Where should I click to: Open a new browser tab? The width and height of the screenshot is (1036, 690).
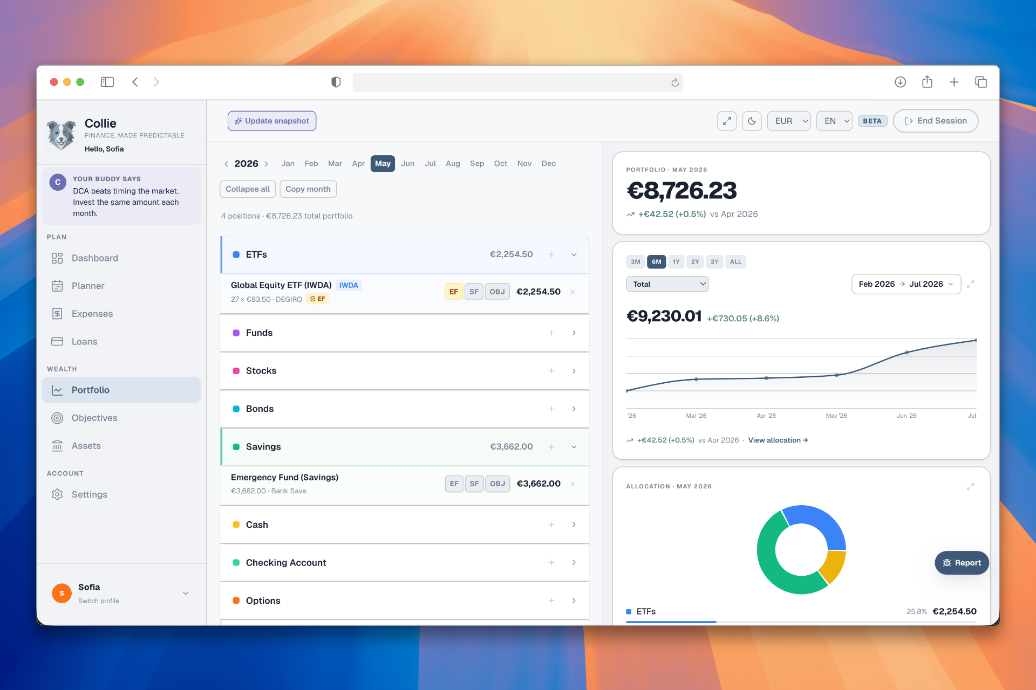954,82
